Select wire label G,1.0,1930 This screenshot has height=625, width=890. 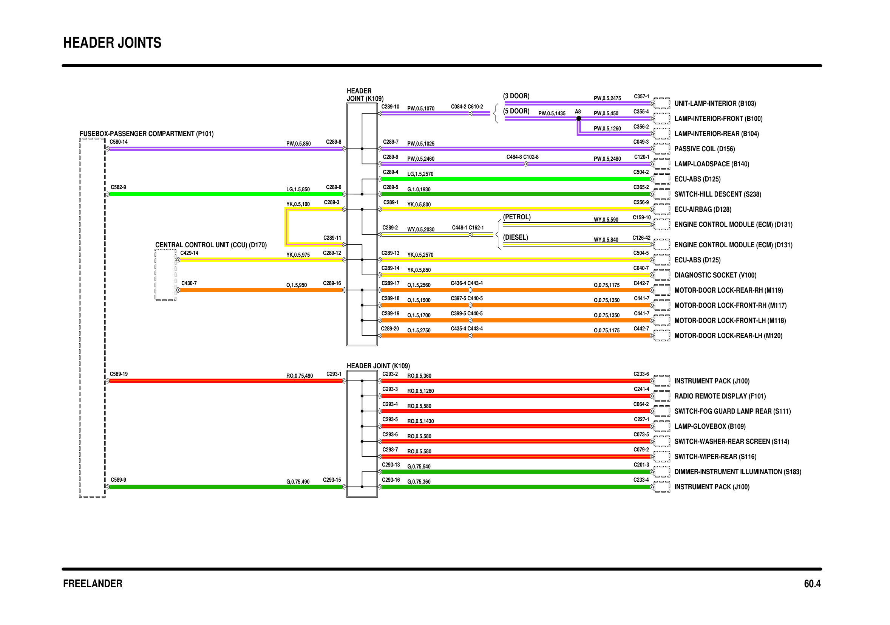[419, 190]
